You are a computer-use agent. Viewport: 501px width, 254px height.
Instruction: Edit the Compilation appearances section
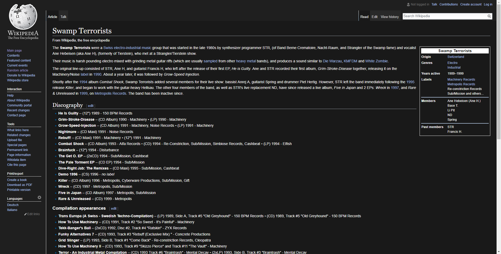click(x=114, y=209)
